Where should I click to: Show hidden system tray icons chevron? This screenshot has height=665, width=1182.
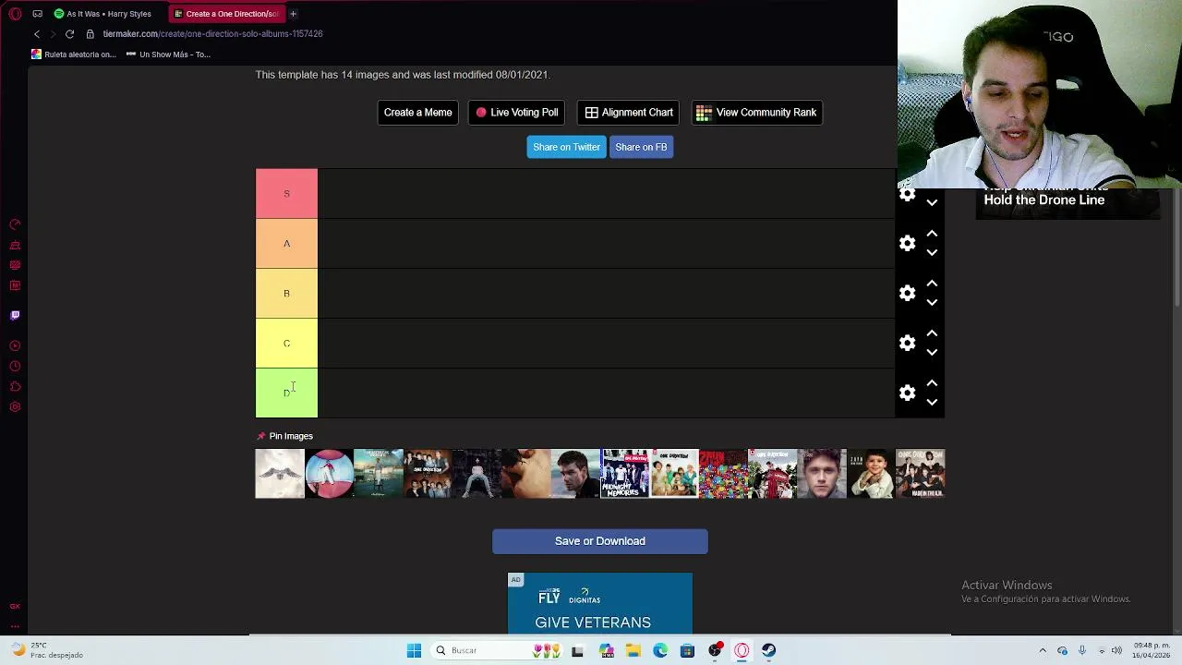pyautogui.click(x=1043, y=650)
